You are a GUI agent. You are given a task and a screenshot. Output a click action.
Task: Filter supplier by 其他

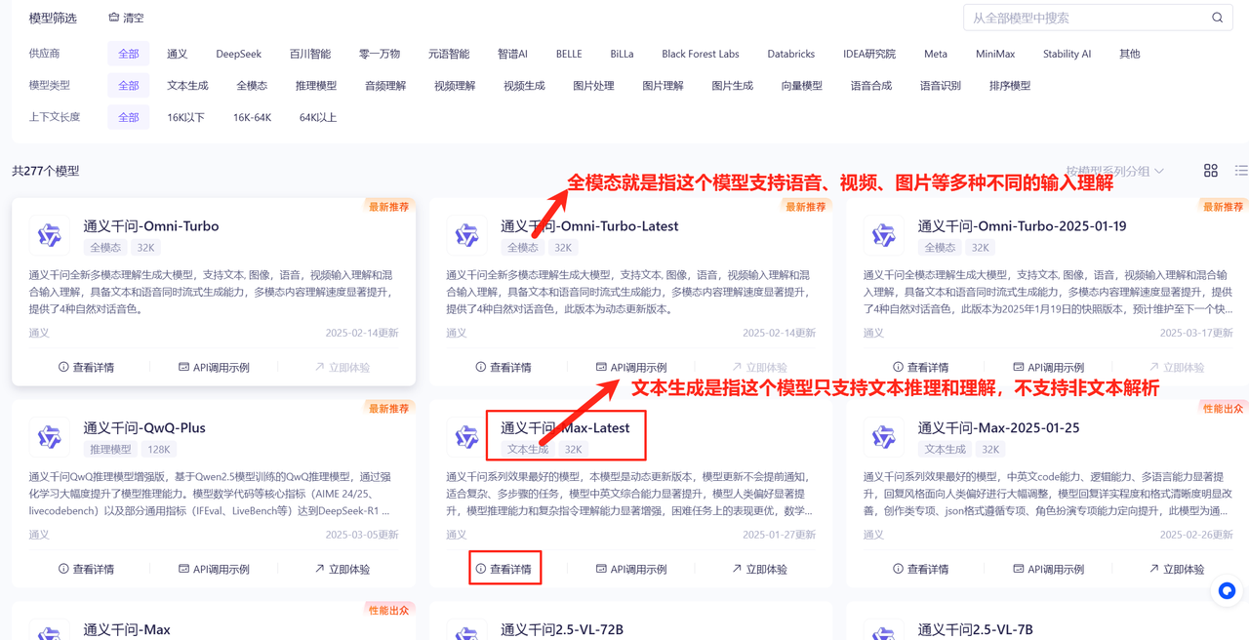pos(1130,54)
